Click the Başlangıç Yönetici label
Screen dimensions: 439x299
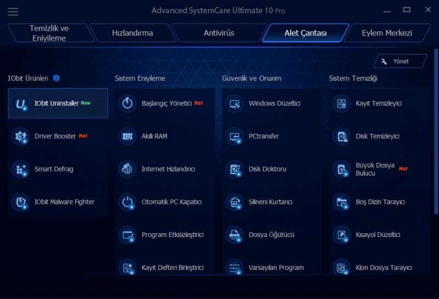167,104
